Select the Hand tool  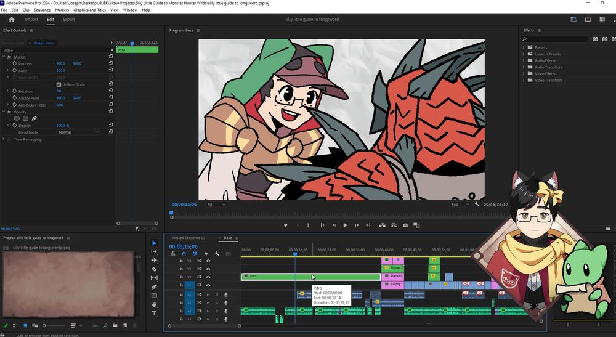[x=154, y=304]
